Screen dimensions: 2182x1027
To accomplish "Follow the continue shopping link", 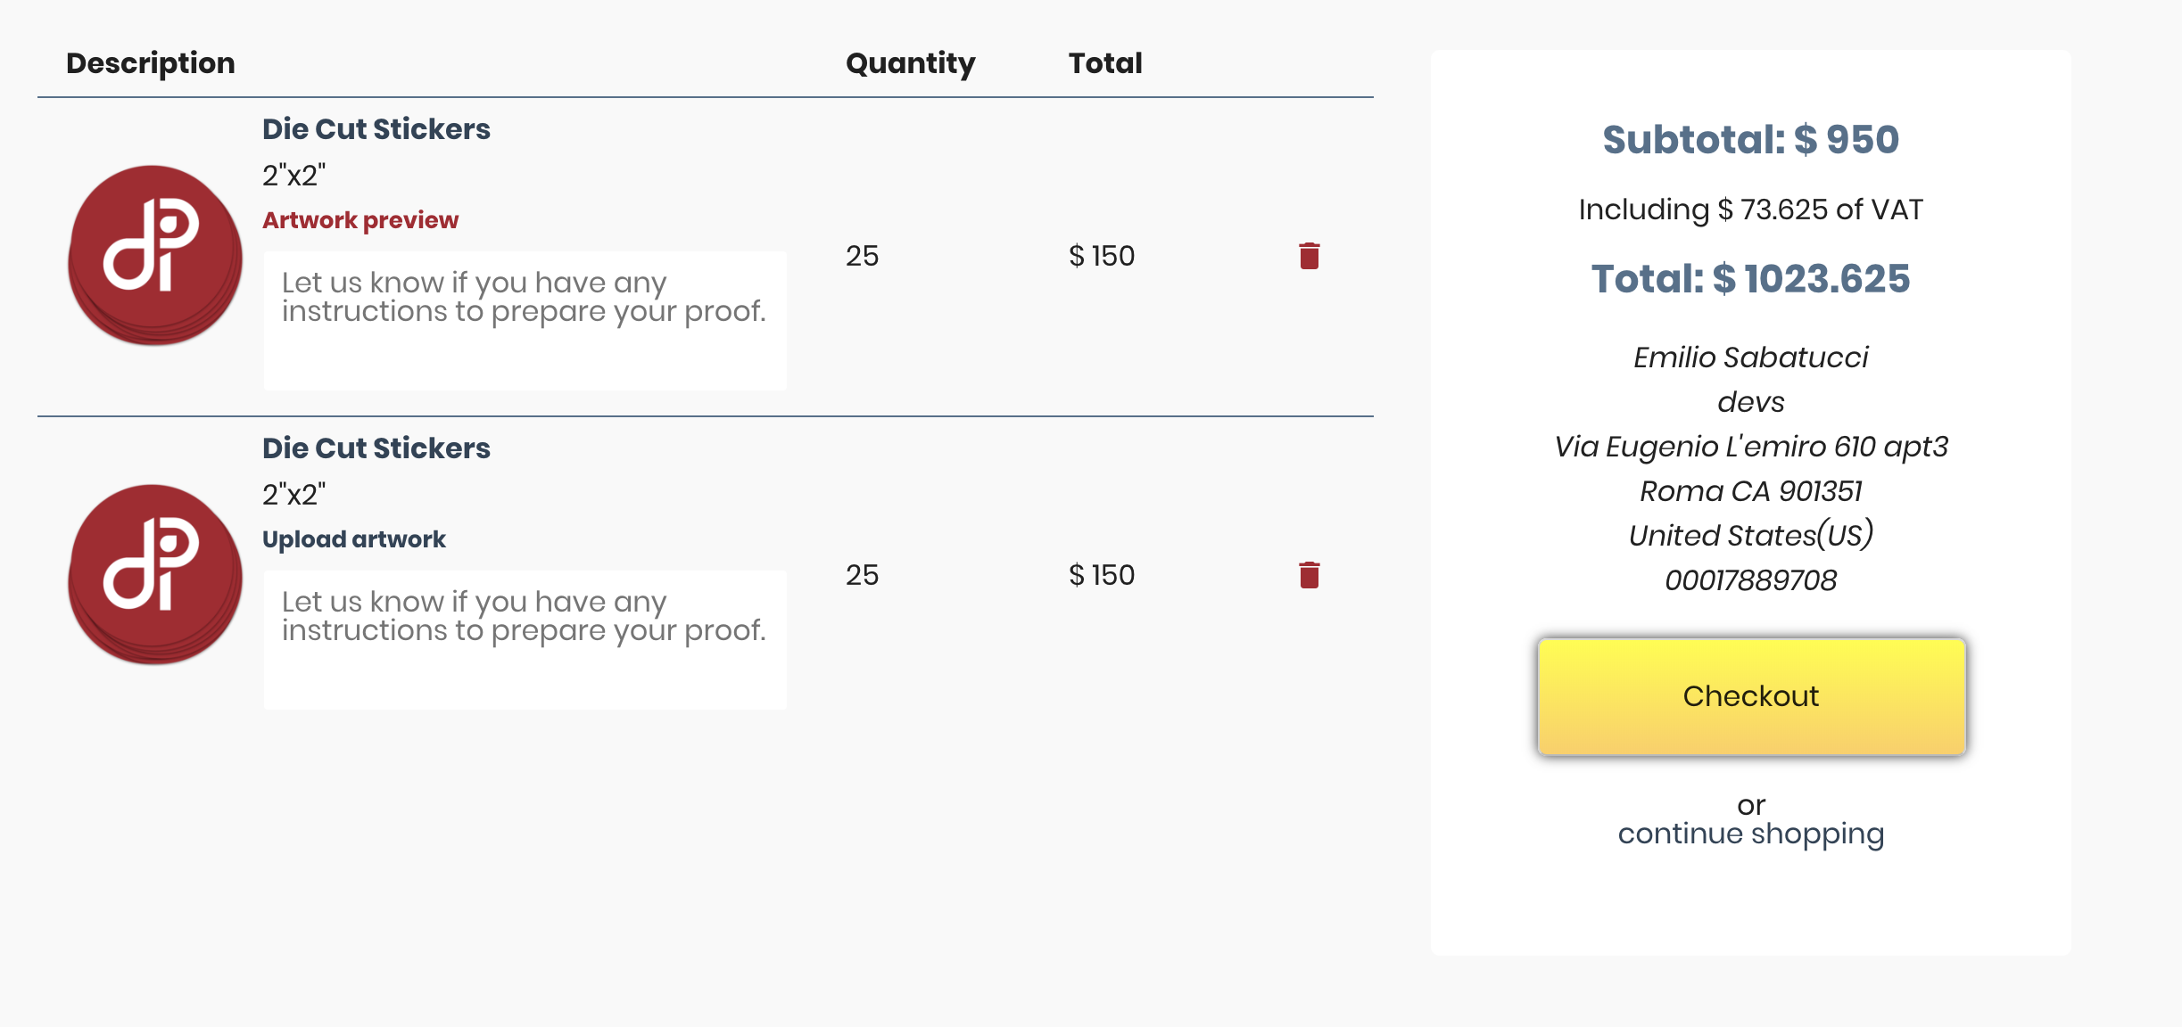I will [x=1750, y=834].
